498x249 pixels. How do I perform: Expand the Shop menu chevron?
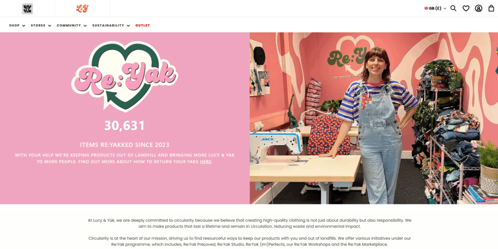pyautogui.click(x=24, y=26)
